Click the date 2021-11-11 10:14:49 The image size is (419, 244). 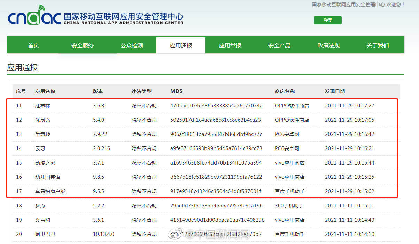coord(350,220)
